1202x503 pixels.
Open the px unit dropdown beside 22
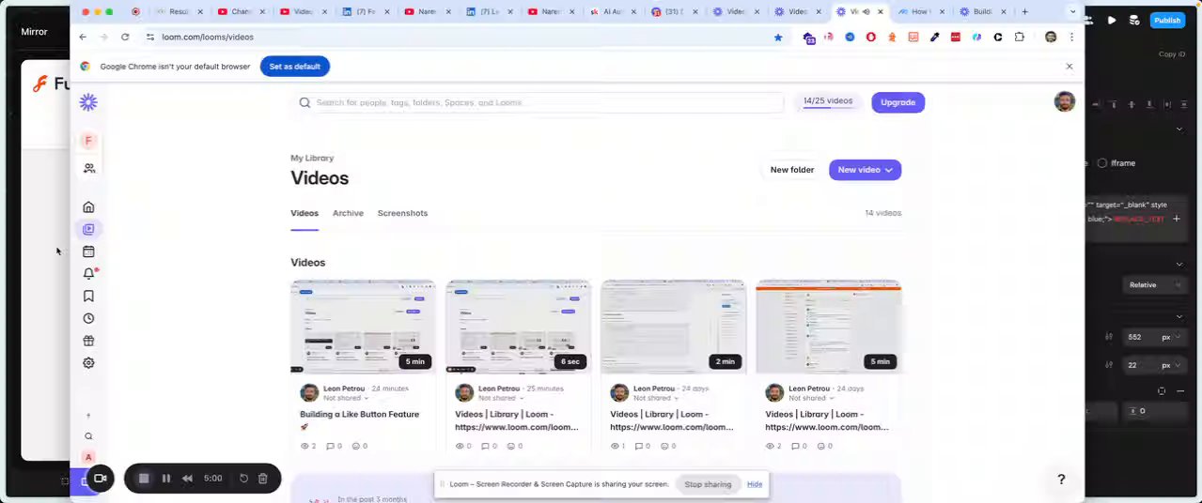click(1172, 365)
